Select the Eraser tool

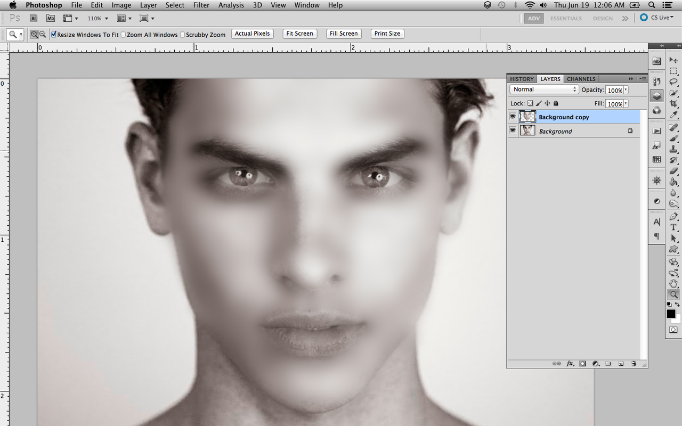673,171
